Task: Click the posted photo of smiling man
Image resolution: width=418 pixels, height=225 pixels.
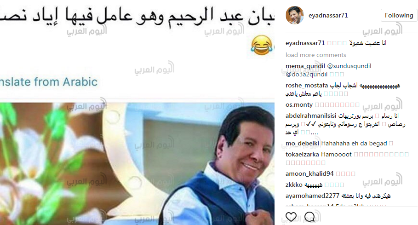Action: 137,163
